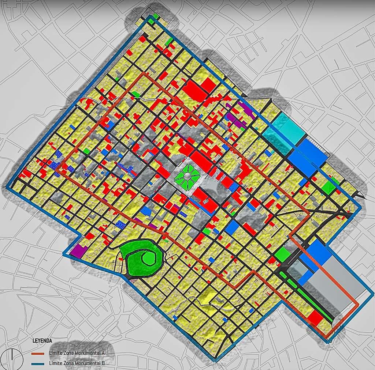Click the LEYENDA legend heading
This screenshot has height=370, width=375.
pos(42,341)
